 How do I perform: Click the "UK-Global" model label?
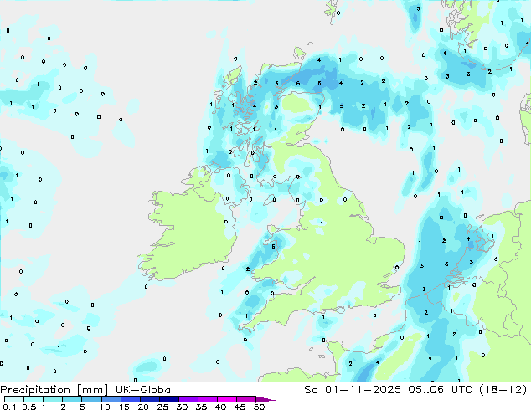click(145, 390)
